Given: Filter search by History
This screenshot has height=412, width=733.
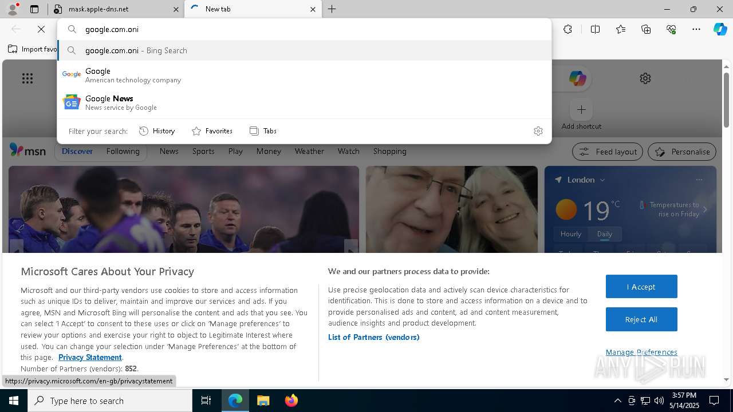Looking at the screenshot, I should tap(157, 131).
